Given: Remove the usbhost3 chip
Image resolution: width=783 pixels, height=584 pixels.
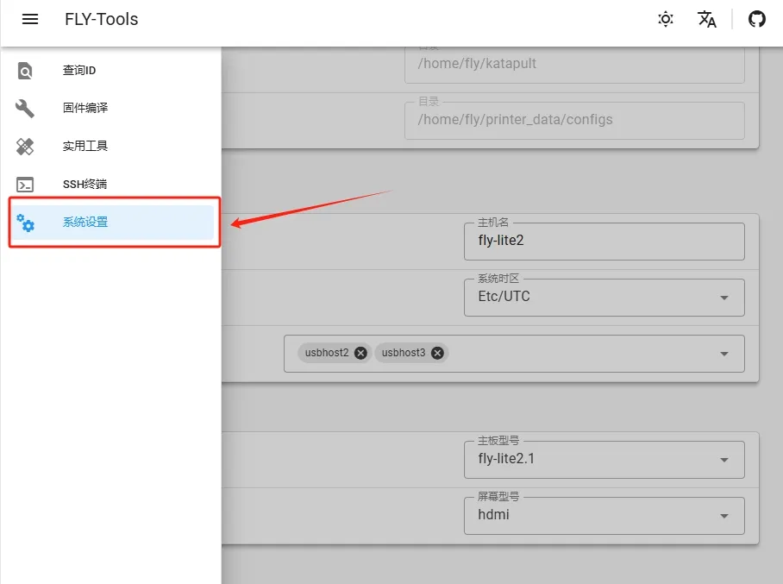Looking at the screenshot, I should [437, 353].
